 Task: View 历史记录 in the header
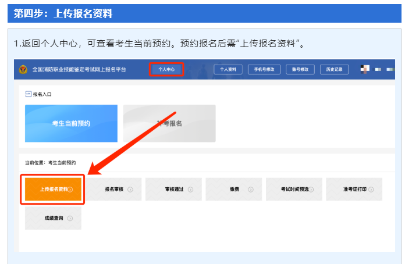pyautogui.click(x=335, y=69)
